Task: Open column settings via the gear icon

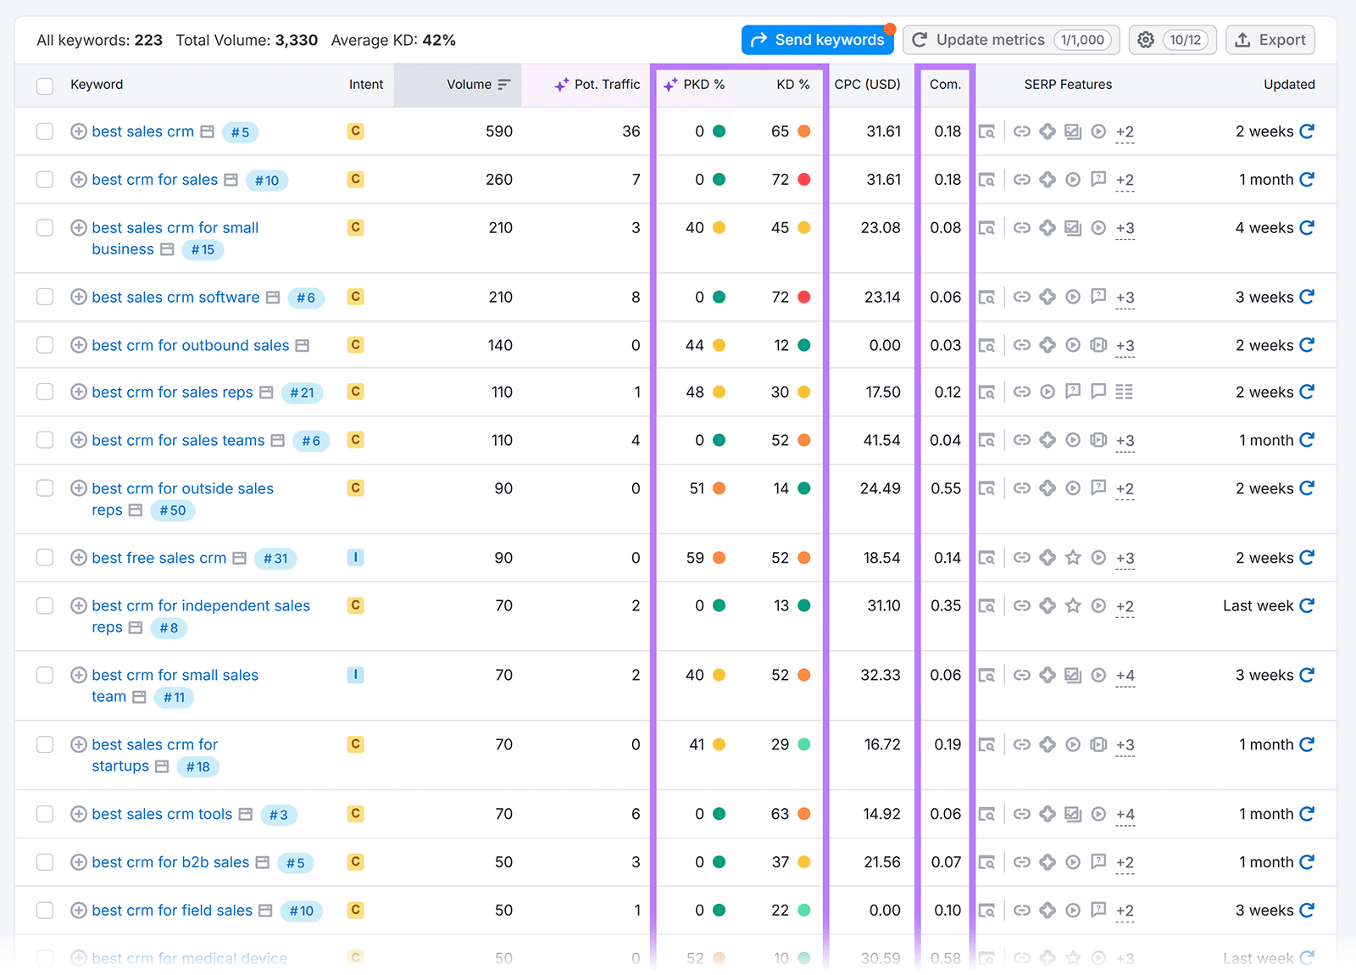Action: (x=1146, y=40)
